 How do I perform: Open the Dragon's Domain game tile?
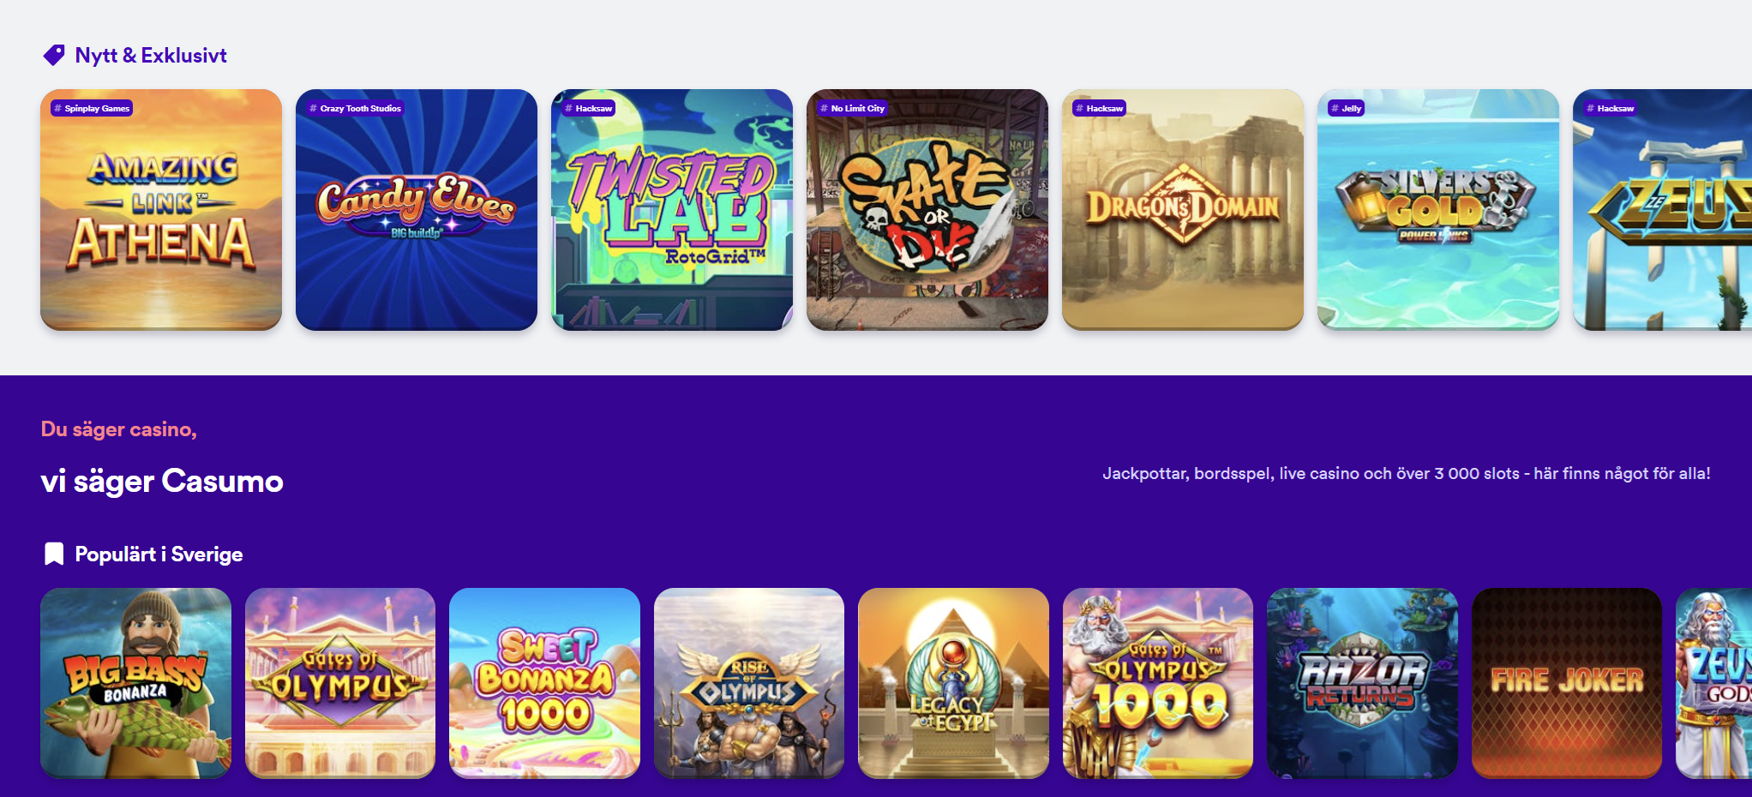tap(1183, 210)
